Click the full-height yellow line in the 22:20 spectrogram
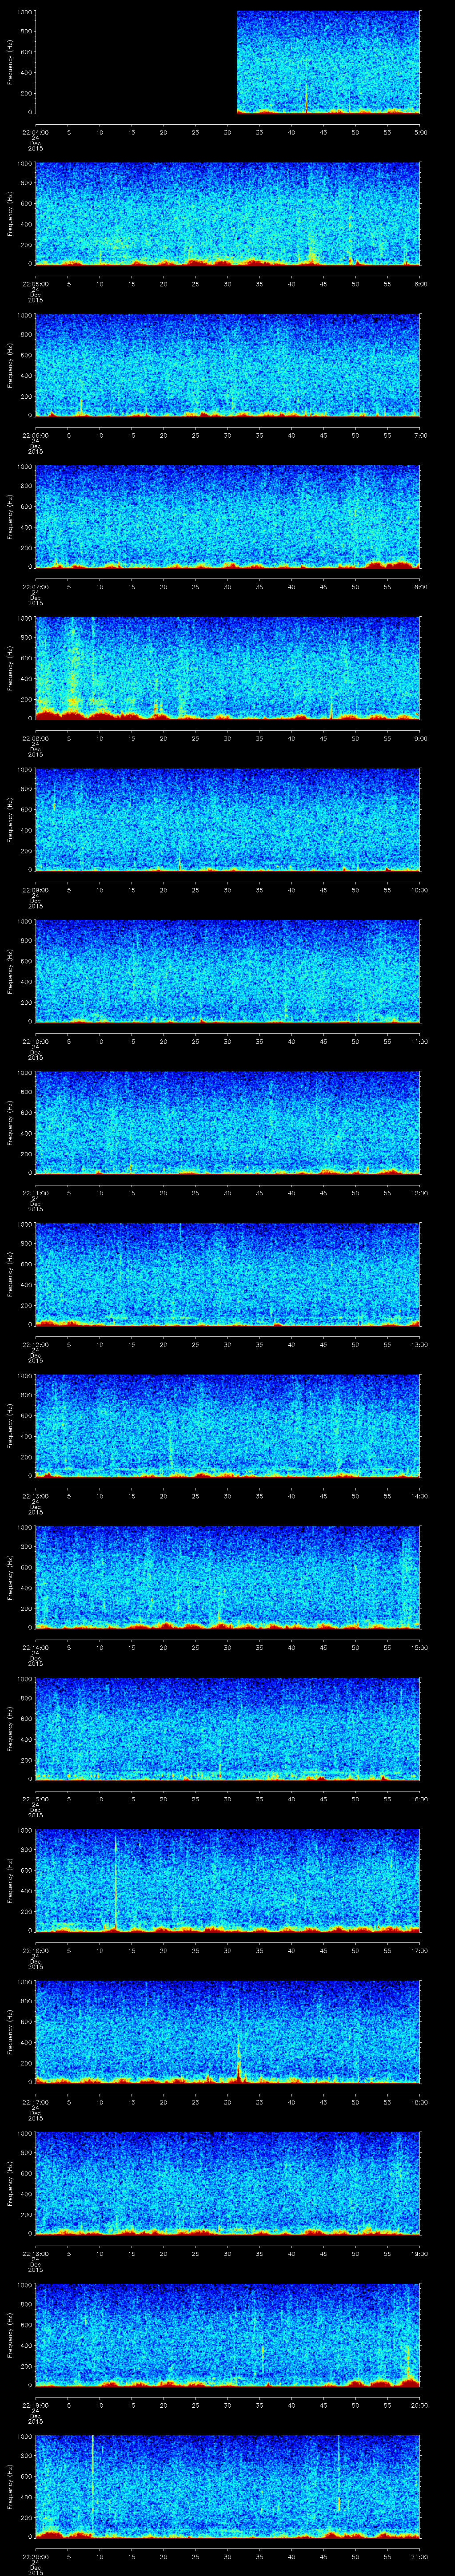Viewport: 455px width, 2576px height. (92, 2480)
